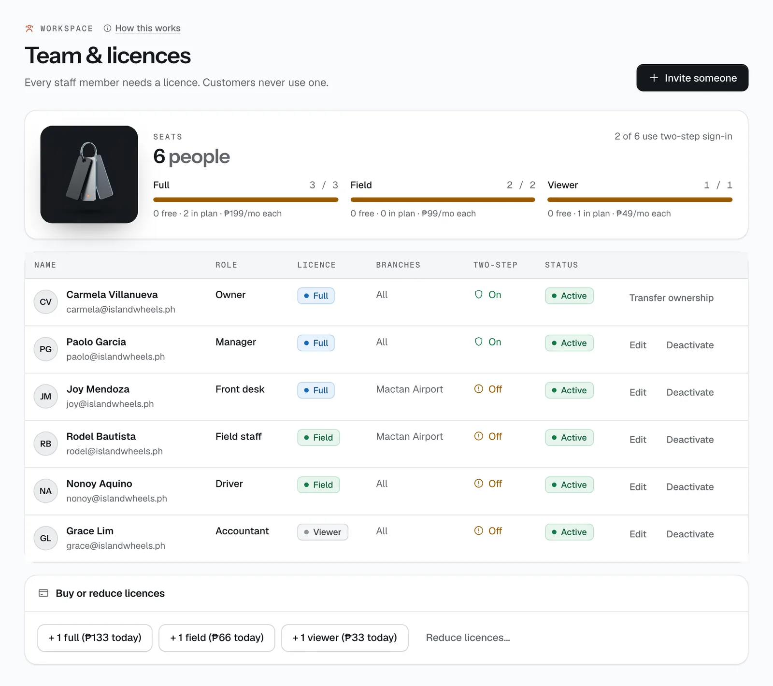Click the warning icon in Grace's two-step cell
Screen dimensions: 773x686
click(x=479, y=531)
